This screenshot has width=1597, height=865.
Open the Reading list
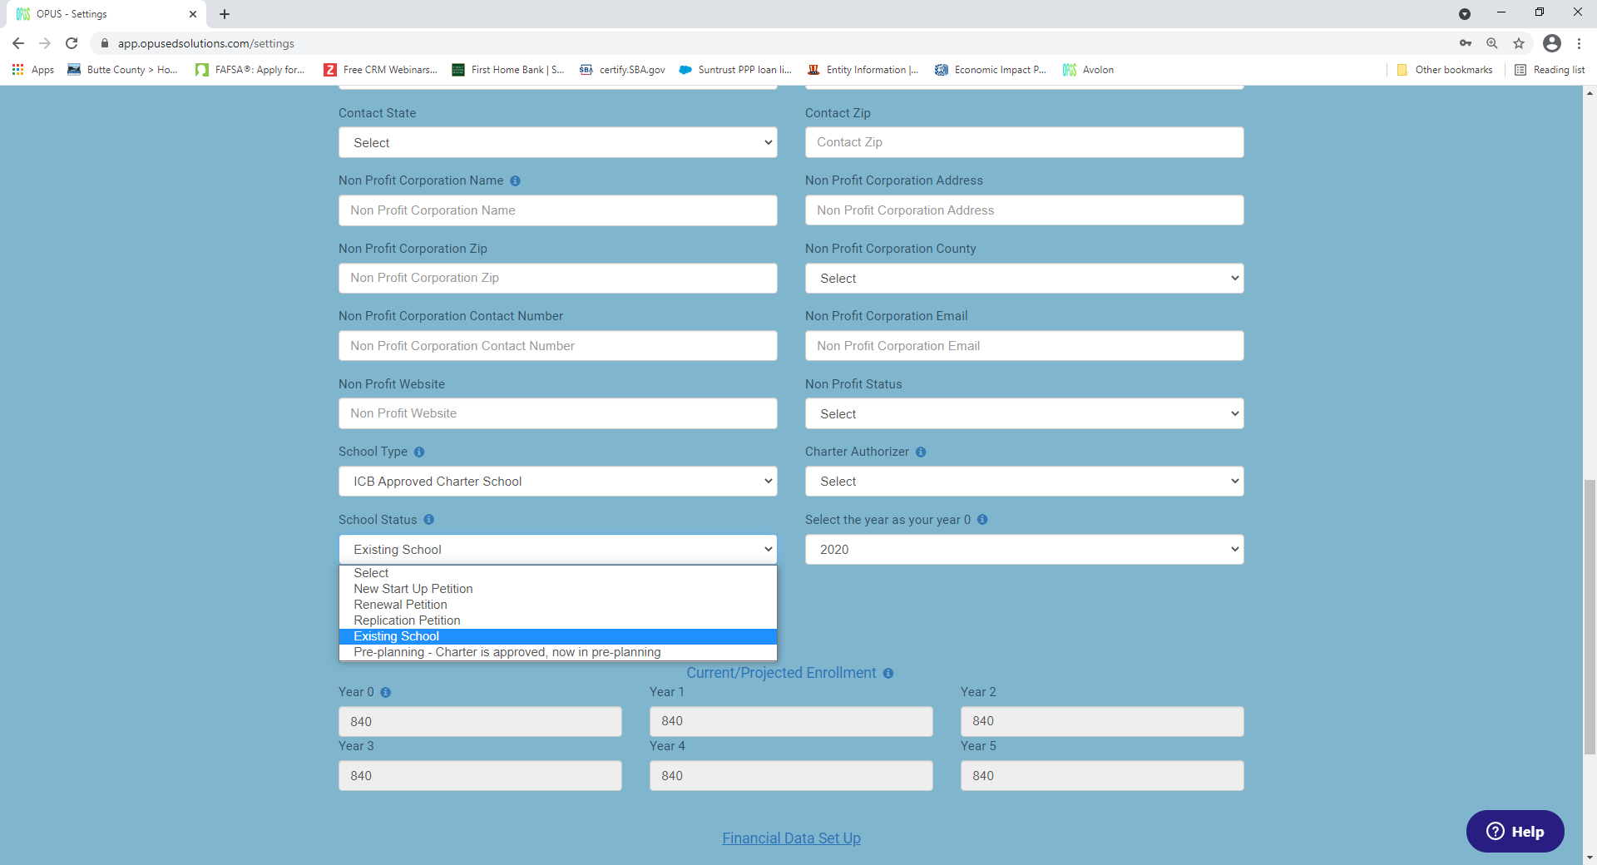(x=1550, y=70)
